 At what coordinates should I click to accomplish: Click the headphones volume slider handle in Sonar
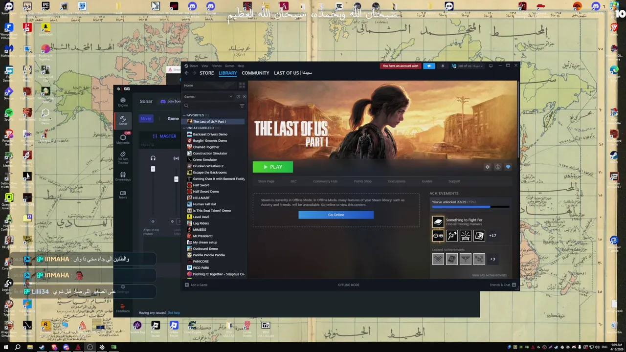153,169
